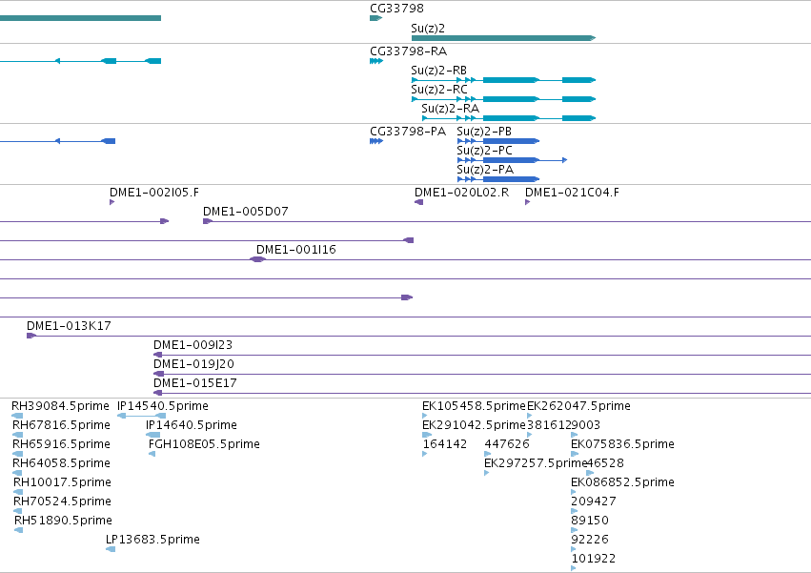Click the Su(z)2-RC transcript label

[x=439, y=90]
